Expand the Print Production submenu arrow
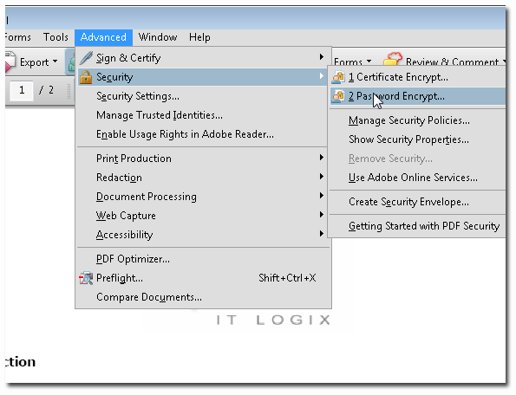This screenshot has height=395, width=516. 321,158
